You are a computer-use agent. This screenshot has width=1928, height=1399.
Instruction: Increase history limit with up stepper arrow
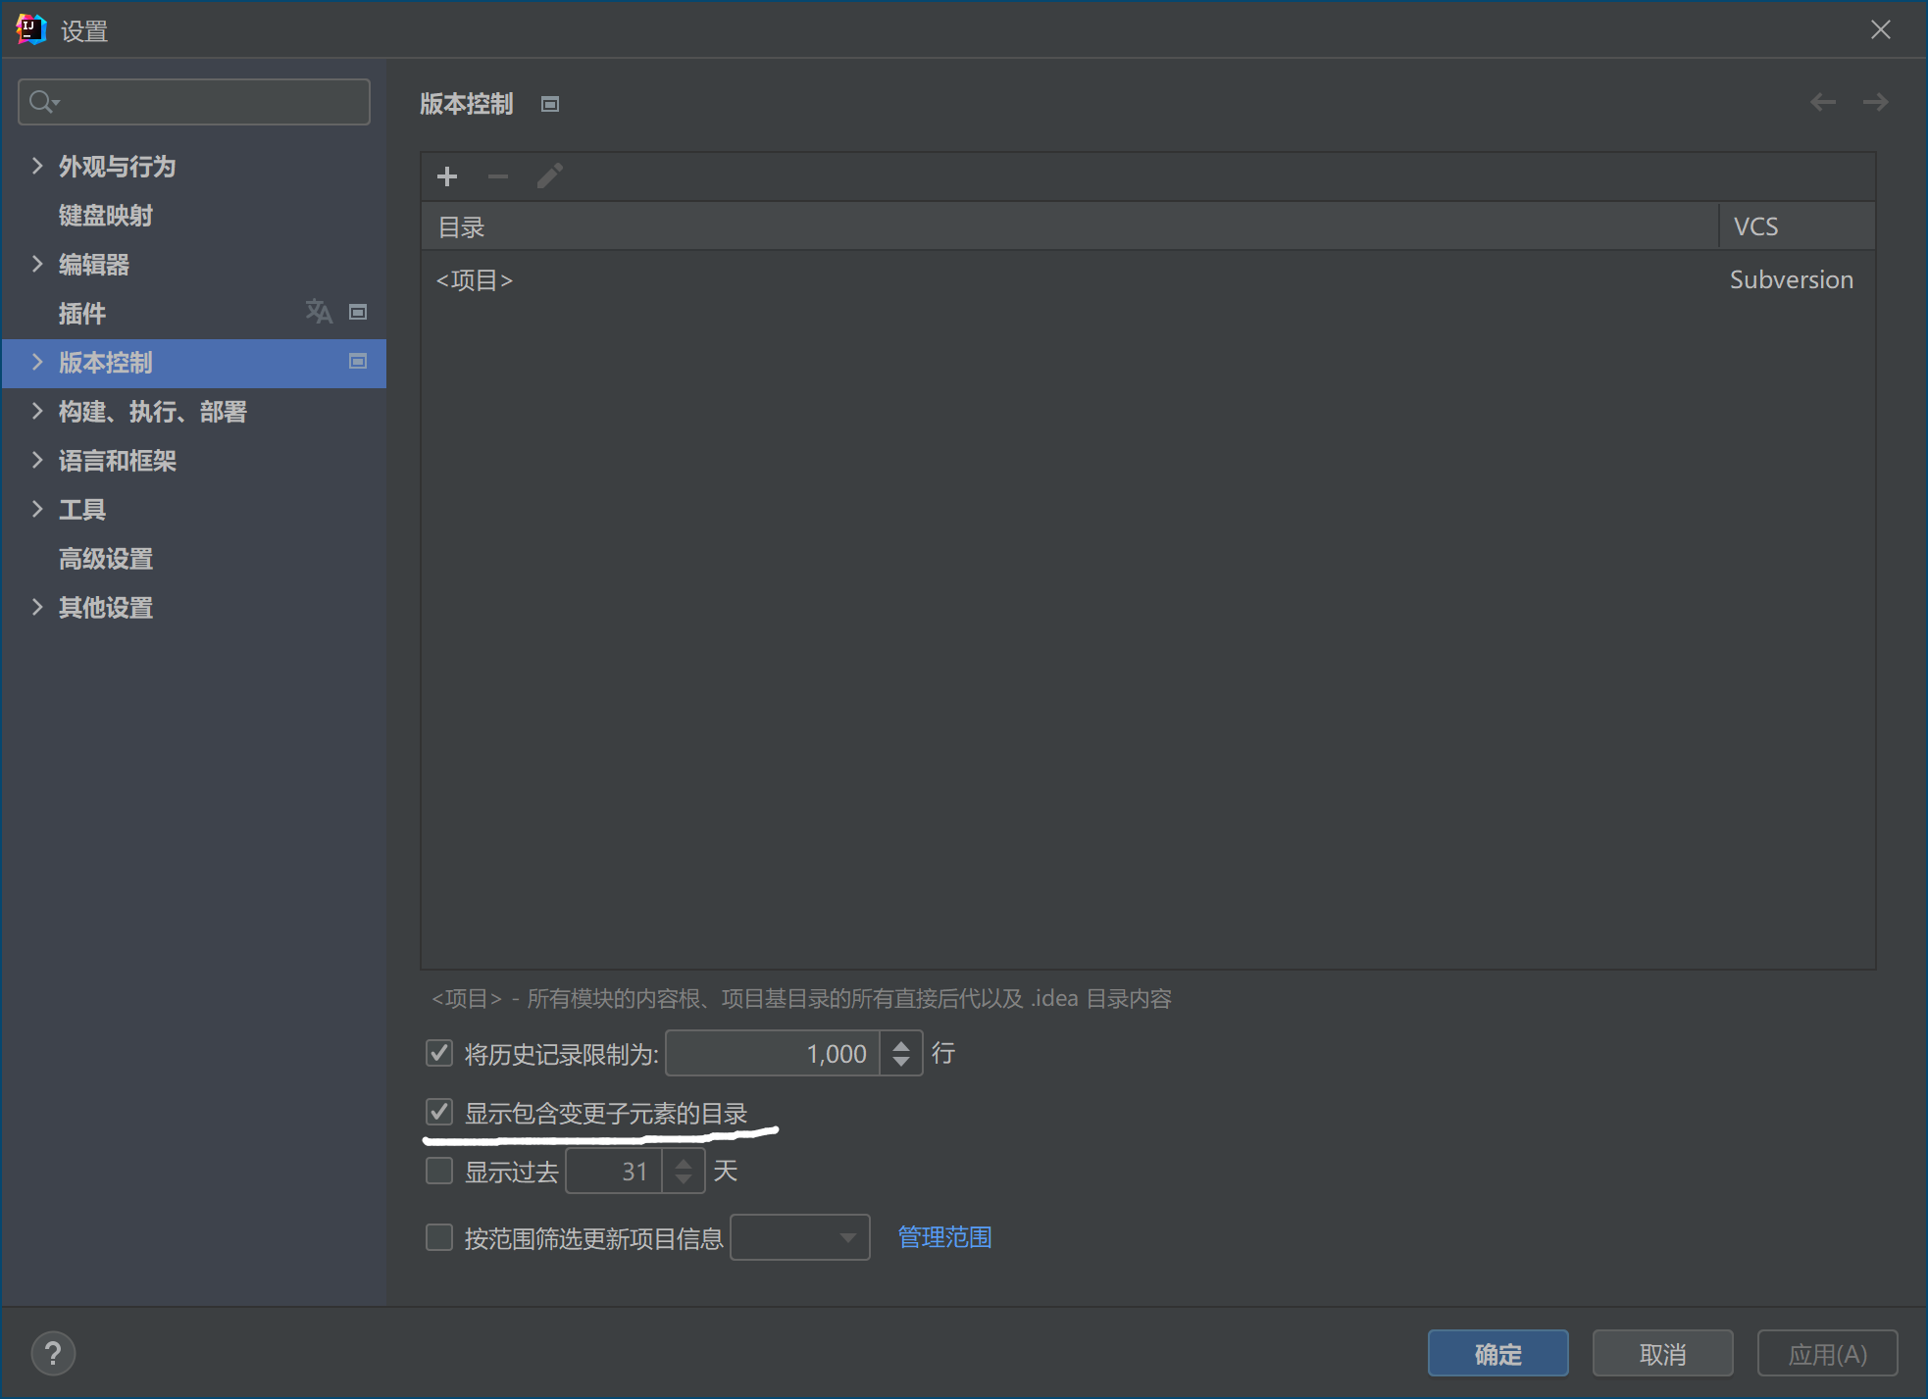[901, 1045]
